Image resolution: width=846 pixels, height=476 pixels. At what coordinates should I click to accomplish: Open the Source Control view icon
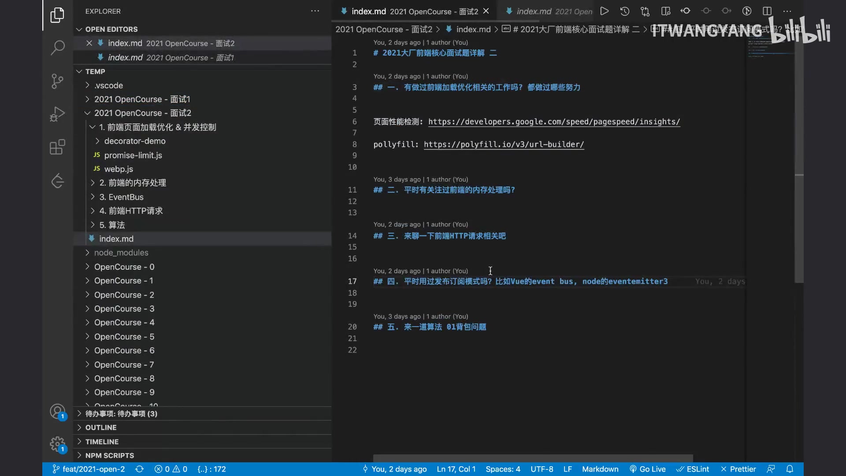[x=57, y=81]
